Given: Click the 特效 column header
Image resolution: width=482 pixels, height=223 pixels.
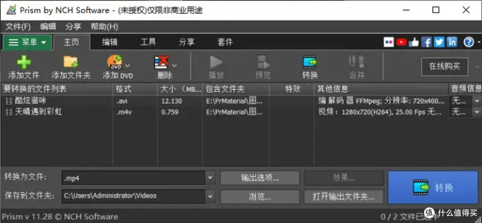Looking at the screenshot, I should pyautogui.click(x=292, y=89).
